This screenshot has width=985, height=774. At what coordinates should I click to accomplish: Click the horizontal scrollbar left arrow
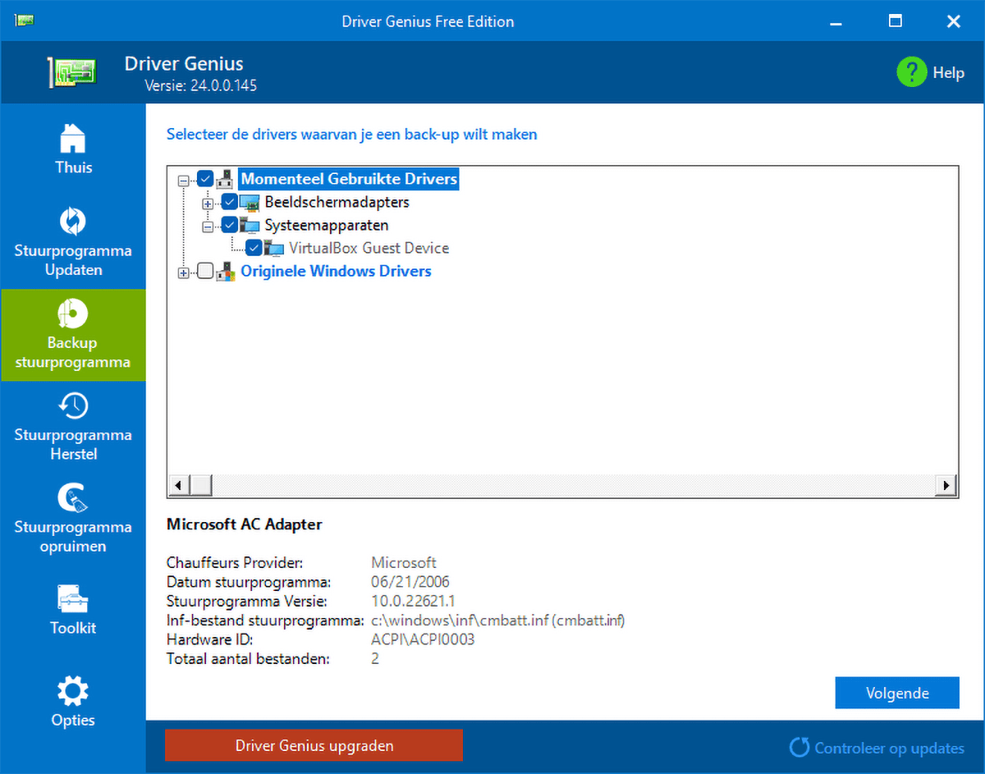coord(180,485)
